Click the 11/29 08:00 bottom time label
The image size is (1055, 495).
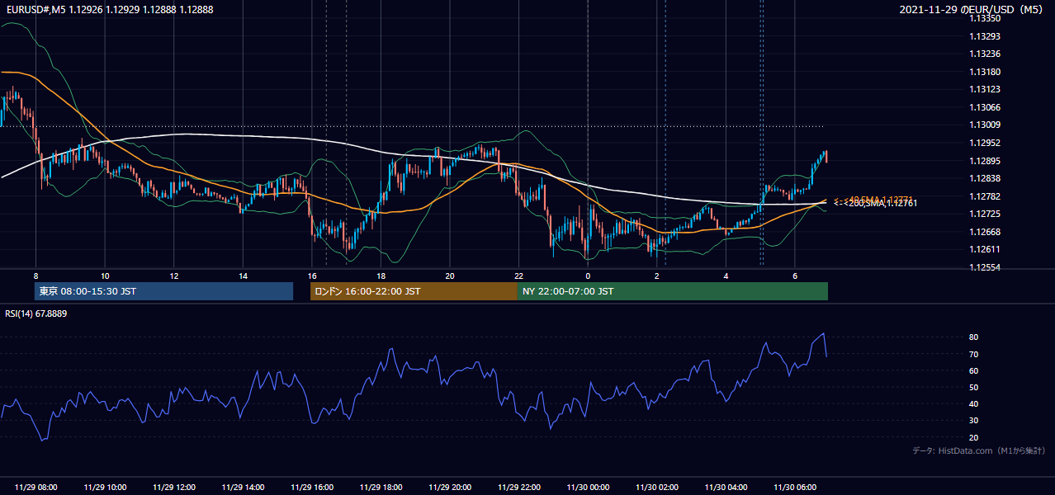click(x=35, y=488)
